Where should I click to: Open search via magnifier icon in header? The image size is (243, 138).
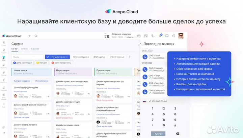coord(36,36)
